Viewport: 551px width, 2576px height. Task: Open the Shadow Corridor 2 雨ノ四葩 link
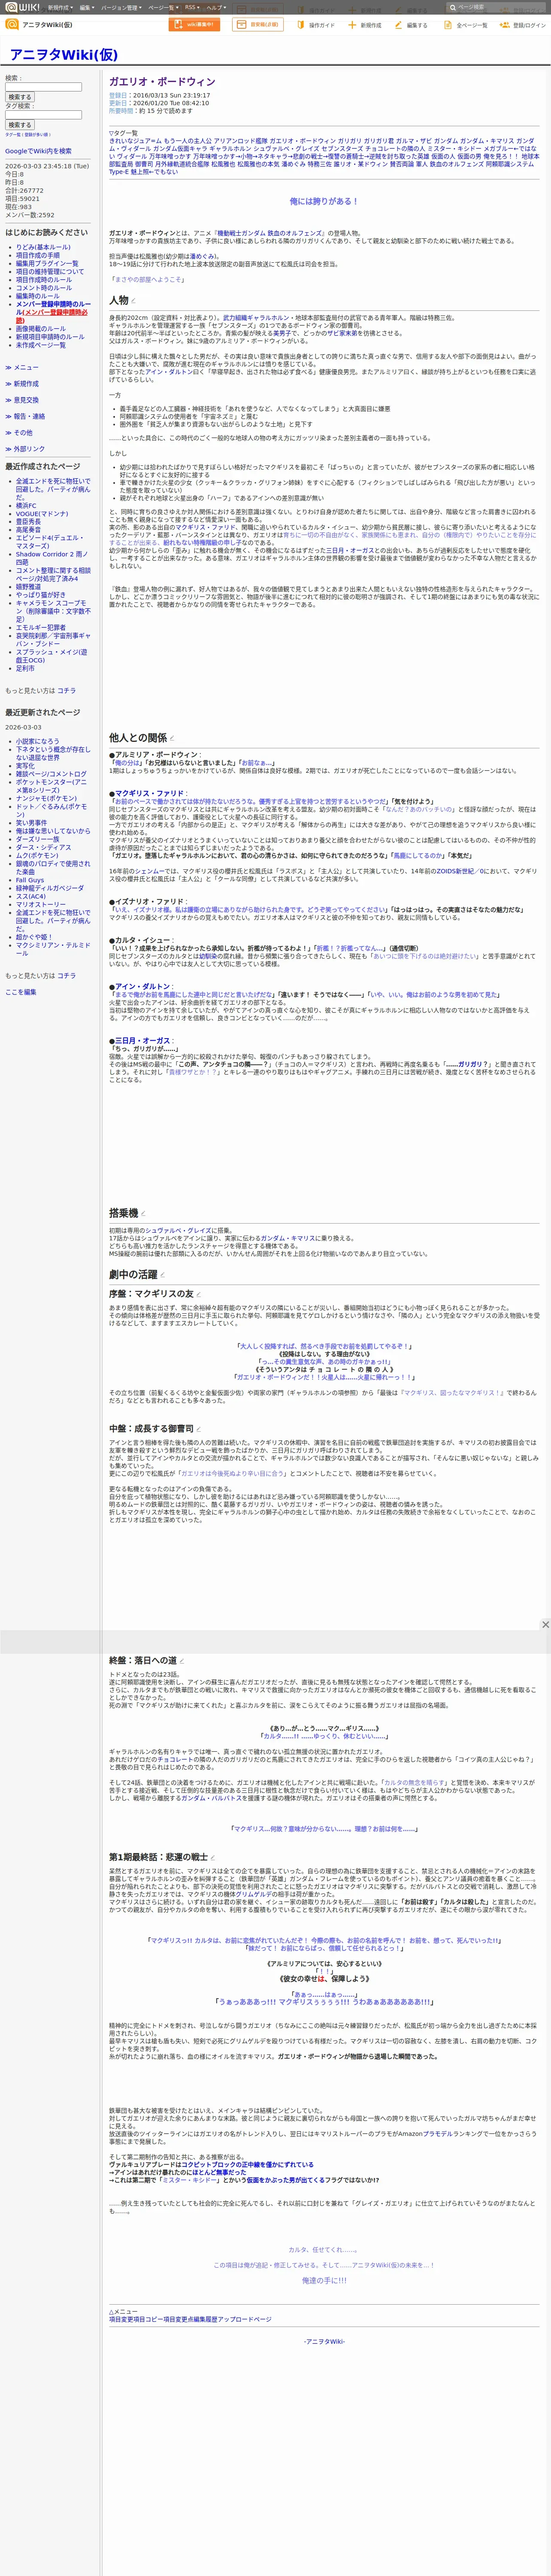(52, 558)
